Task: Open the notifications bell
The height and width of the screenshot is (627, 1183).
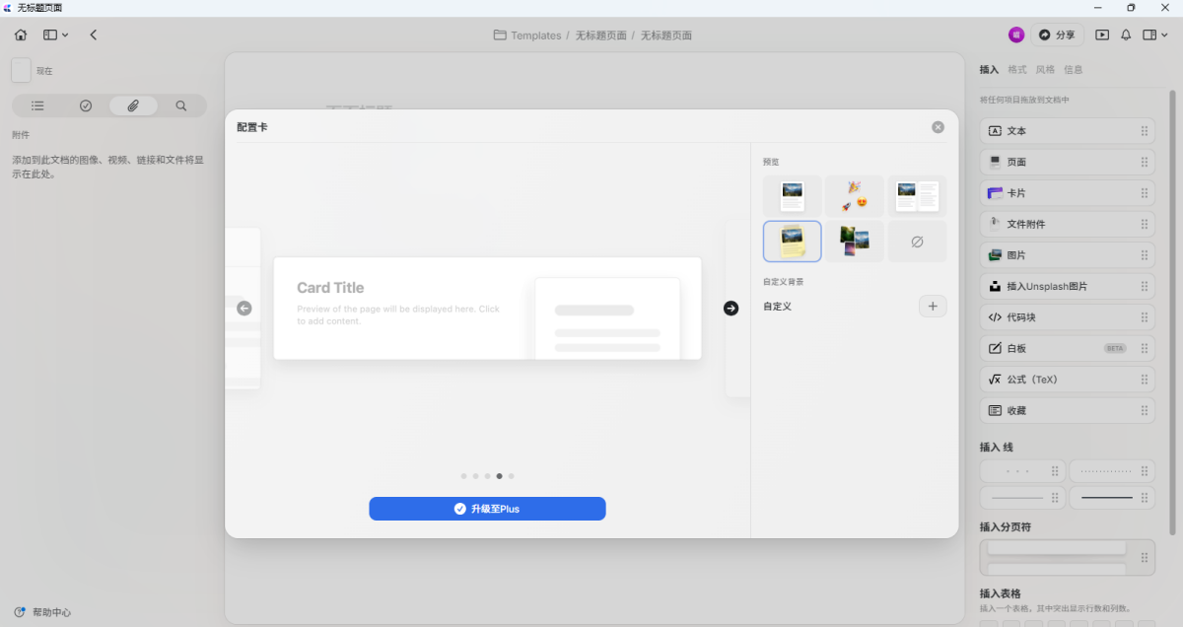Action: point(1126,35)
